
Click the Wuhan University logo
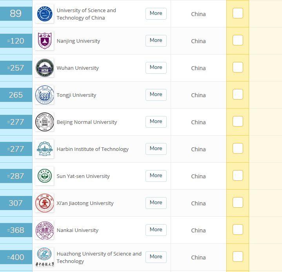click(44, 68)
